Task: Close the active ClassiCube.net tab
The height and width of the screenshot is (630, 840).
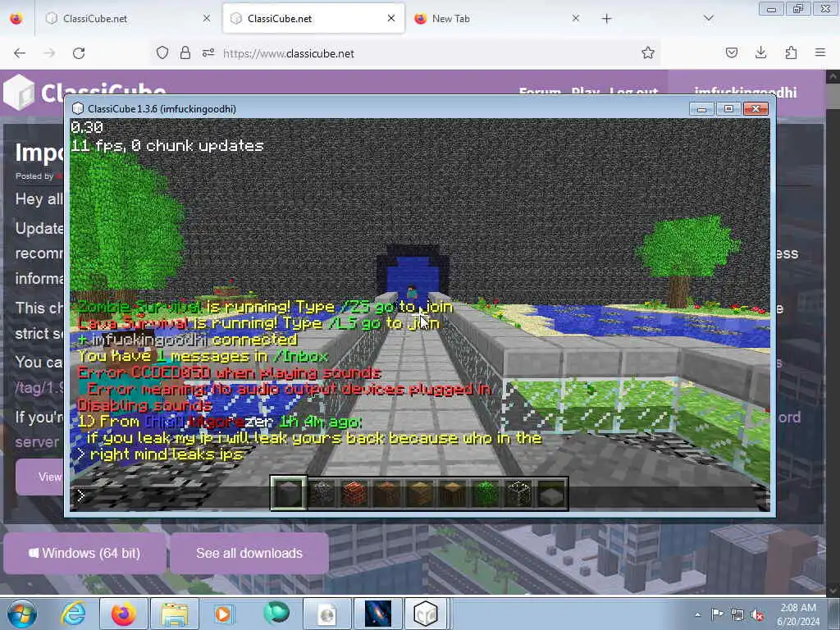Action: pyautogui.click(x=391, y=18)
